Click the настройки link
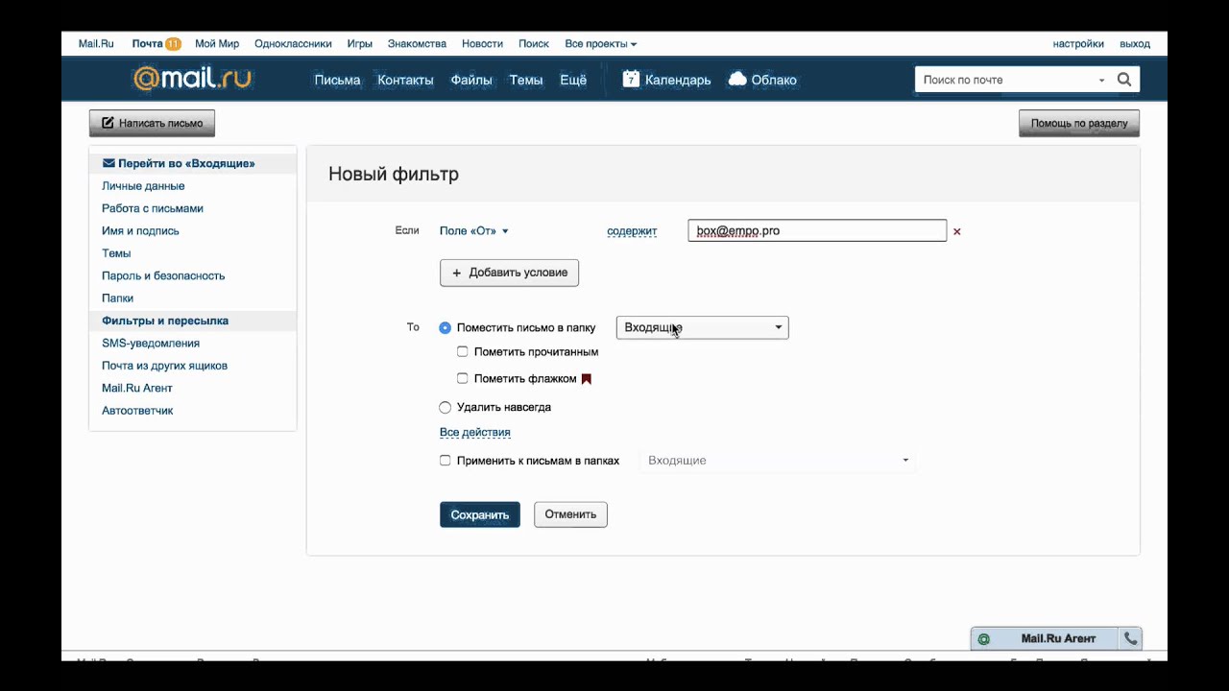1229x691 pixels. tap(1078, 44)
